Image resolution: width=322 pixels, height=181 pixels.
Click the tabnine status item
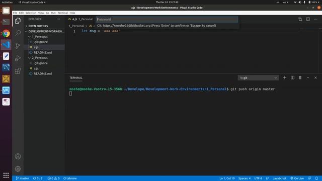pyautogui.click(x=70, y=178)
